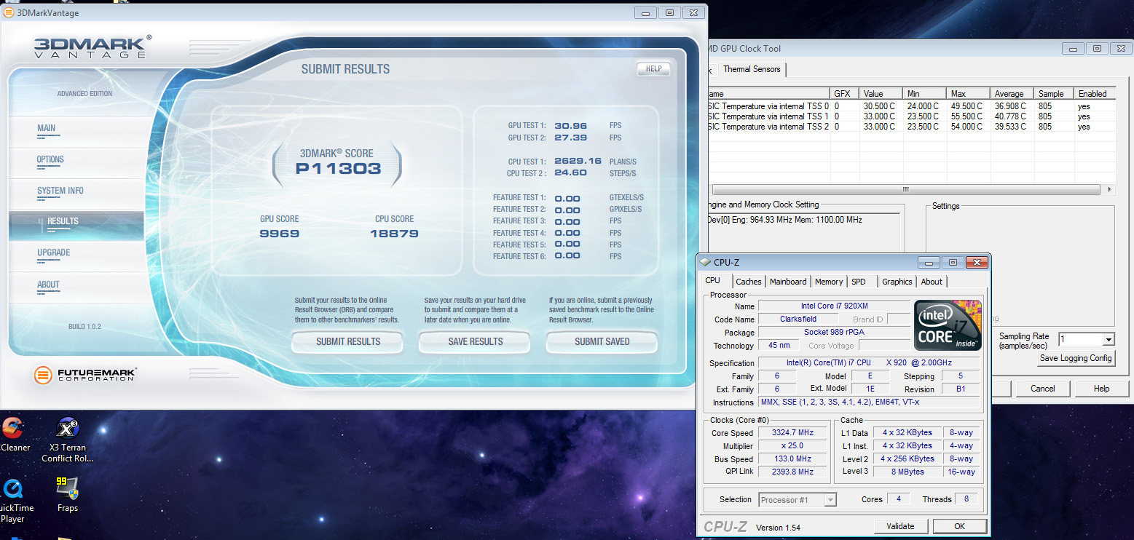Click the CPU TEST 1 value 2629.16
1134x540 pixels.
coord(578,161)
